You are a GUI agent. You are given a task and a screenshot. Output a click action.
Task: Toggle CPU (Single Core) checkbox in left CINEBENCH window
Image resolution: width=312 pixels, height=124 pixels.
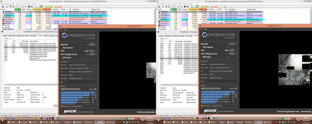tap(96, 54)
